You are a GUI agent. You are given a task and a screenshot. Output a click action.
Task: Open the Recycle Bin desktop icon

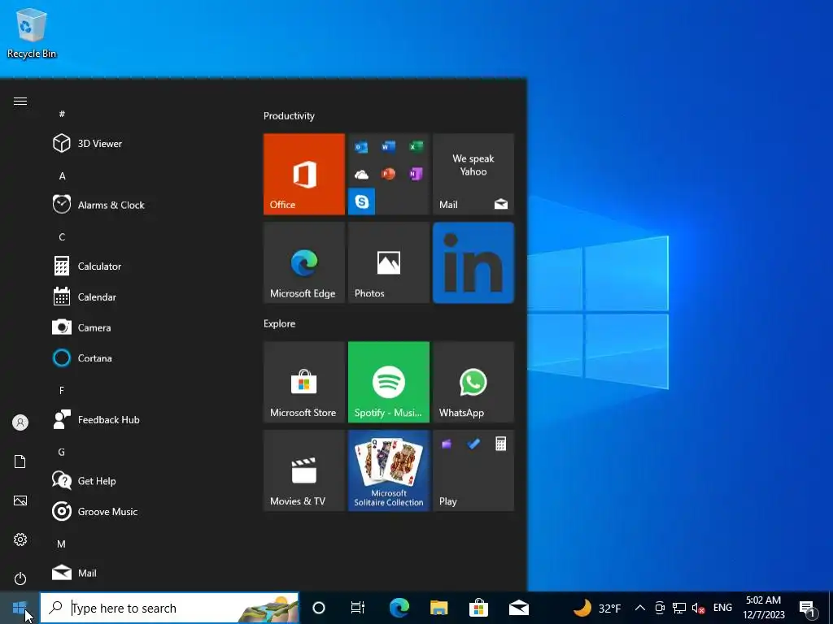coord(32,32)
